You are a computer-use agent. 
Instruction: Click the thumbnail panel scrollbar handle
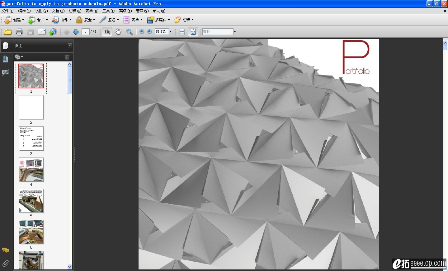(x=70, y=80)
